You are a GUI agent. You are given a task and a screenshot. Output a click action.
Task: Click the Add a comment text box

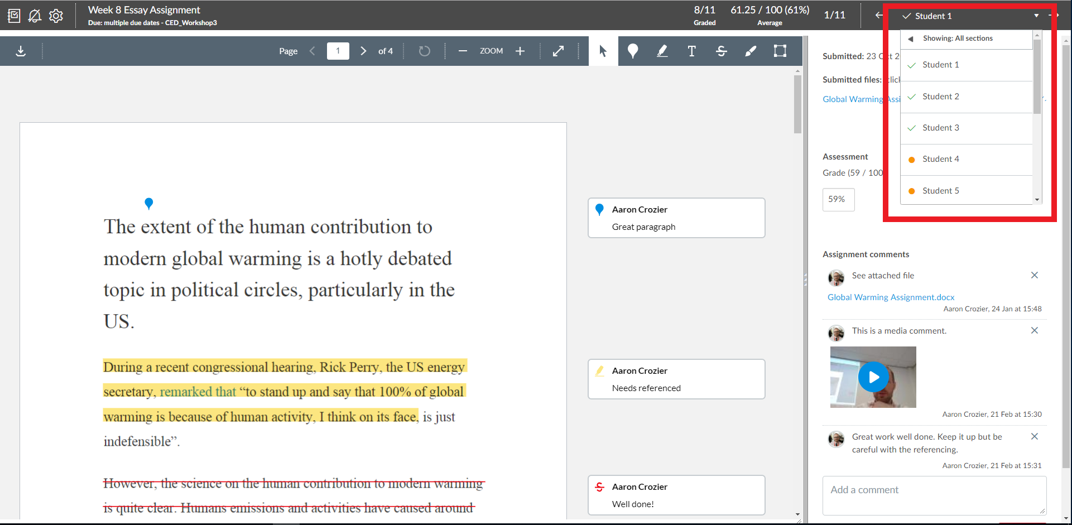pyautogui.click(x=934, y=495)
